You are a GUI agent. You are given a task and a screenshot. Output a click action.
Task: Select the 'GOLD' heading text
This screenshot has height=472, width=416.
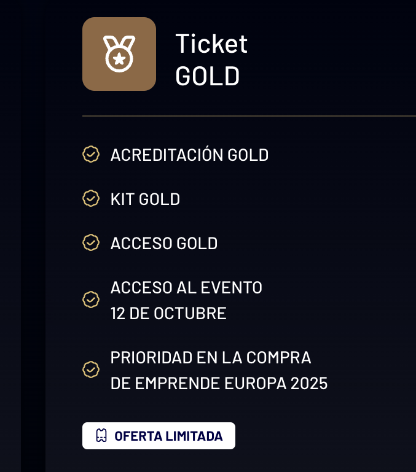click(x=208, y=76)
